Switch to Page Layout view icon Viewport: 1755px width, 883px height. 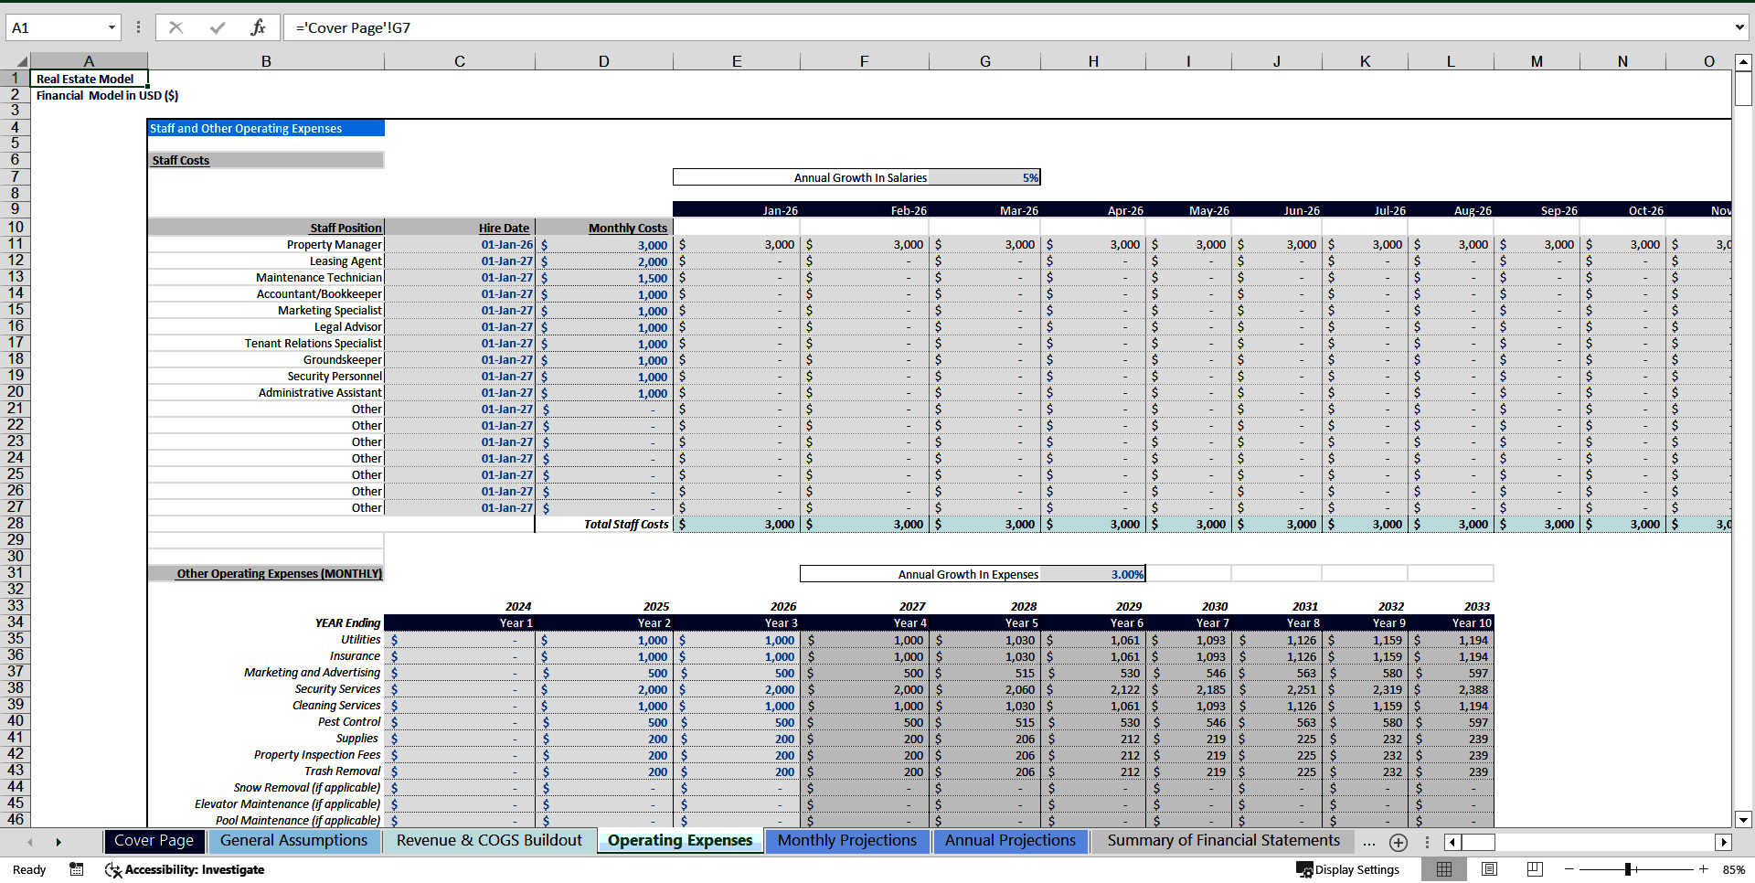[x=1489, y=869]
